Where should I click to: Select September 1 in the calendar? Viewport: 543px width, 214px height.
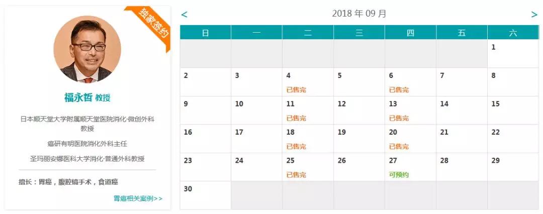(x=513, y=54)
